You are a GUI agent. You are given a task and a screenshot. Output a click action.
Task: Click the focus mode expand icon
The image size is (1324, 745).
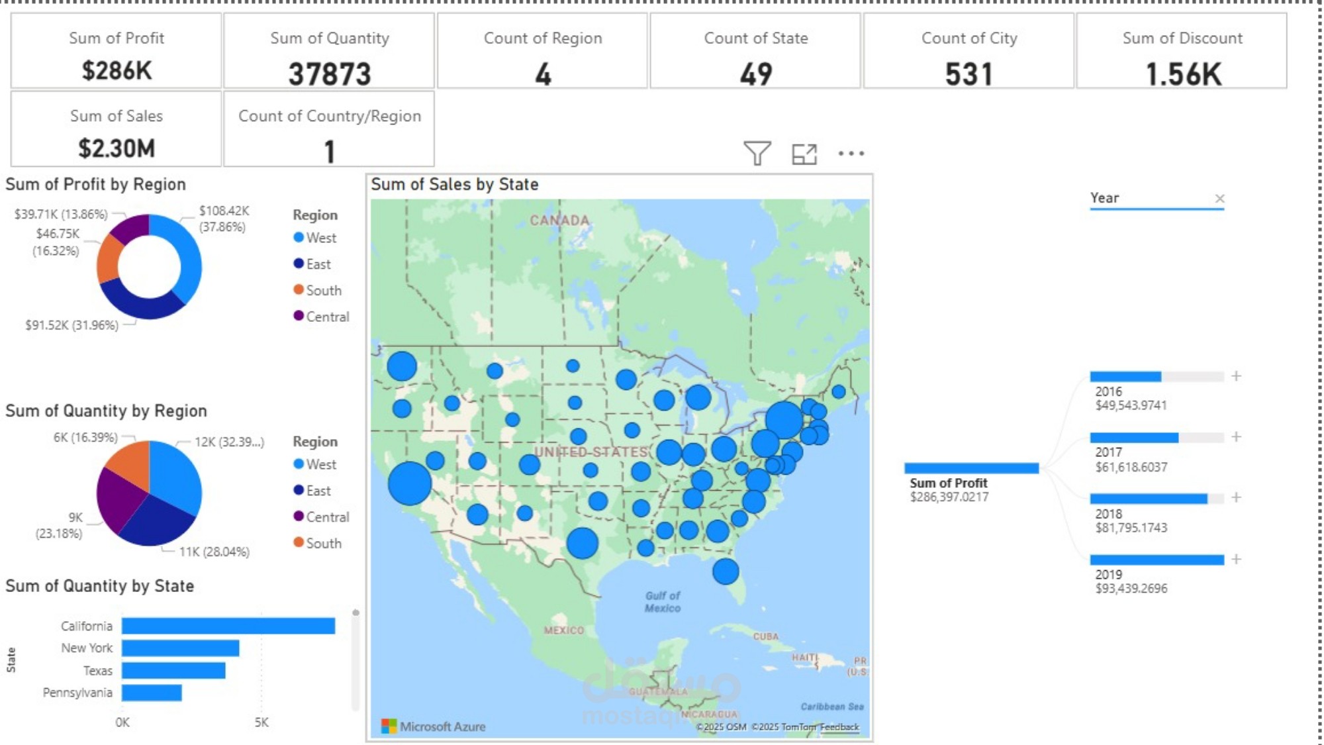(804, 154)
